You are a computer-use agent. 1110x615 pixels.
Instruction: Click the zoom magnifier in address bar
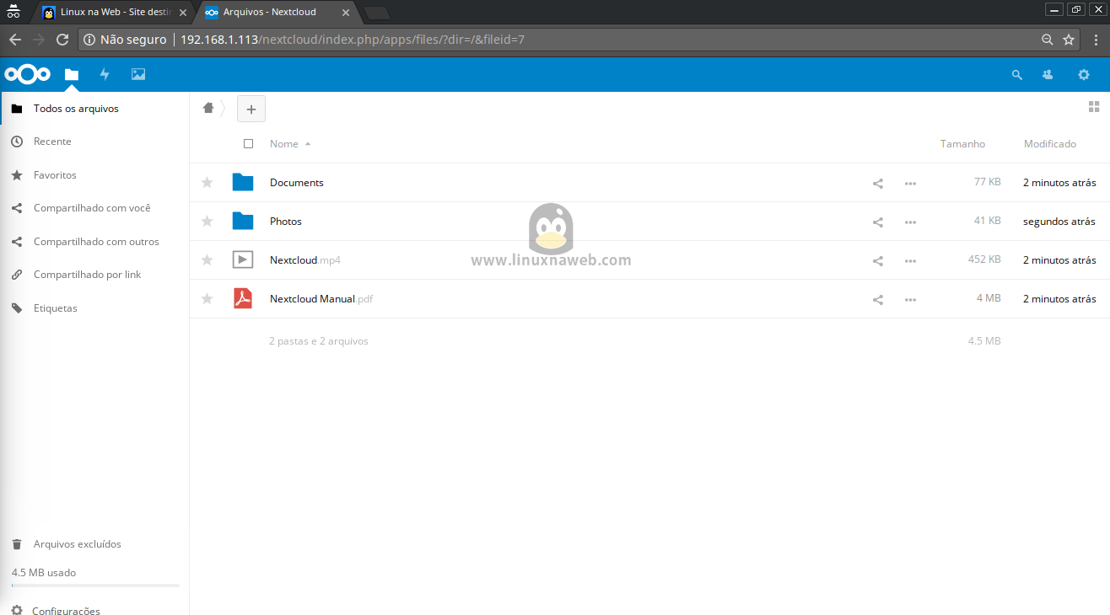click(1047, 40)
